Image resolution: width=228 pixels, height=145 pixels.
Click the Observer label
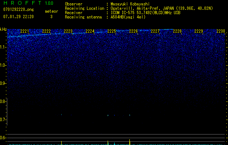(x=74, y=4)
